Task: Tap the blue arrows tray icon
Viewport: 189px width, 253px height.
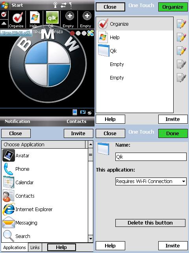Action: click(83, 112)
